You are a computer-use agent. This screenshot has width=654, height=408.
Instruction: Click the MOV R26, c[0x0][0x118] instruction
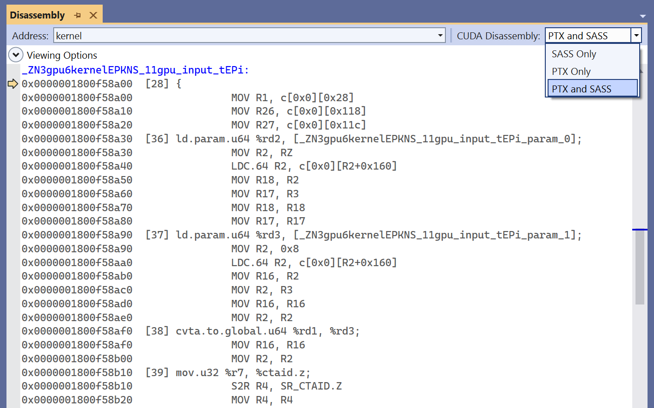(298, 111)
